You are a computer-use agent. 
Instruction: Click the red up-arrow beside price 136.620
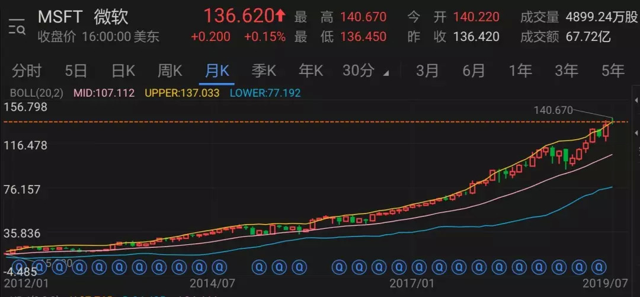pyautogui.click(x=280, y=16)
